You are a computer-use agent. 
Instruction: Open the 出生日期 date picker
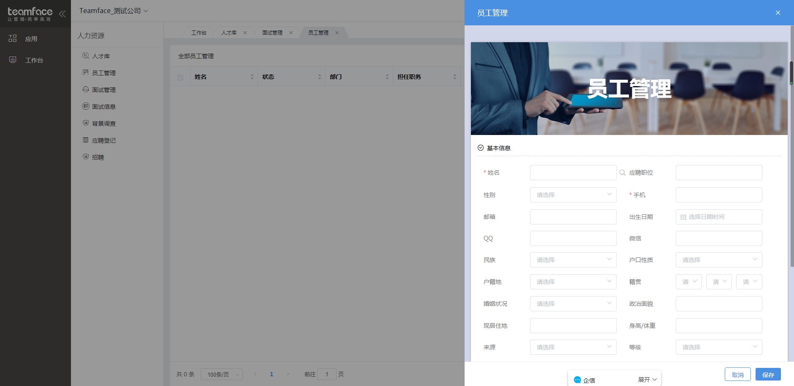(719, 217)
